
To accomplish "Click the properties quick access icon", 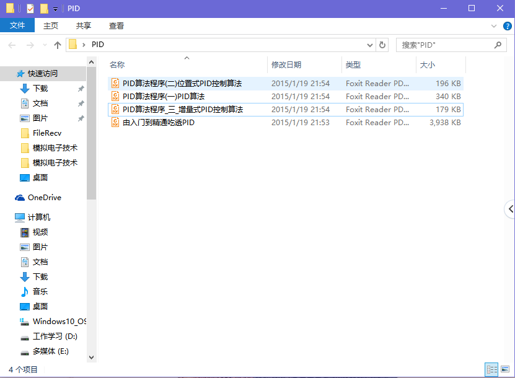I will coord(30,8).
